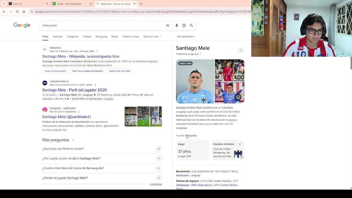This screenshot has height=198, width=352.
Task: Select the Videos cortos tab
Action: pos(131,37)
